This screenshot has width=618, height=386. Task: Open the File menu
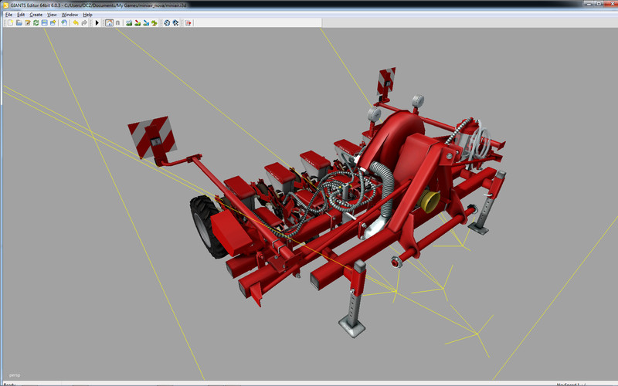[x=9, y=15]
